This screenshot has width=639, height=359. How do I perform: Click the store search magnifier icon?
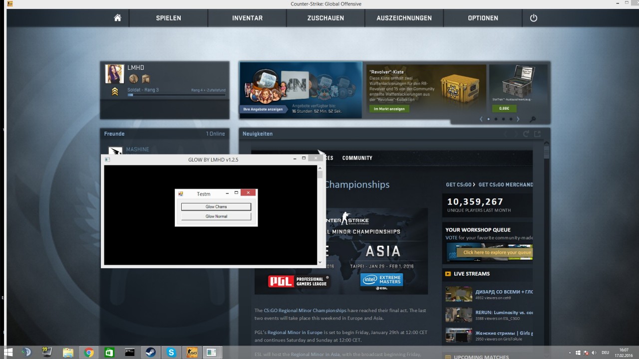click(x=533, y=120)
